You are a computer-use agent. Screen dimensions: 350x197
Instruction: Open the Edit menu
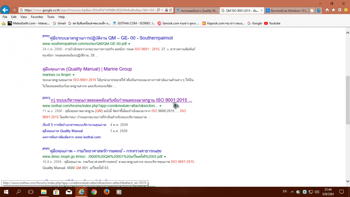coord(14,17)
